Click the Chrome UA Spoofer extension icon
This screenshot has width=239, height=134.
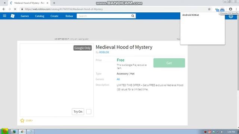pyautogui.click(x=222, y=10)
